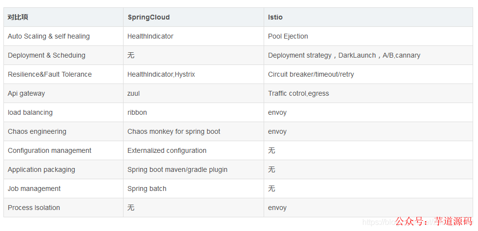This screenshot has width=478, height=231.
Task: Select the Chaos monkey for spring boot cell
Action: tap(174, 131)
